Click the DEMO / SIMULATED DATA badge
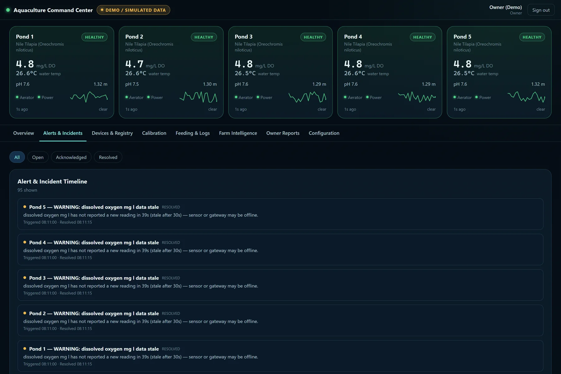Viewport: 561px width, 374px height. (133, 10)
